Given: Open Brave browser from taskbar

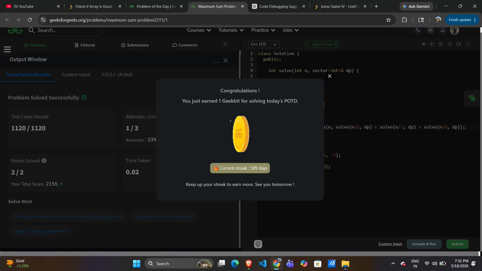Looking at the screenshot, I should click(248, 263).
